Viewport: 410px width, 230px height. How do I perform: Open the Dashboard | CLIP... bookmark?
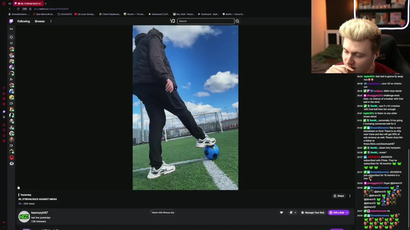click(159, 14)
